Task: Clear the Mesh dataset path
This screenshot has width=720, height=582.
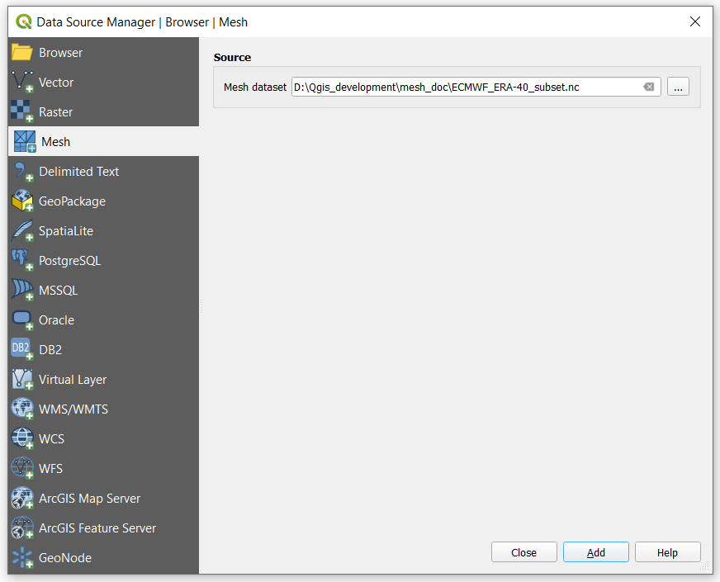Action: point(649,87)
